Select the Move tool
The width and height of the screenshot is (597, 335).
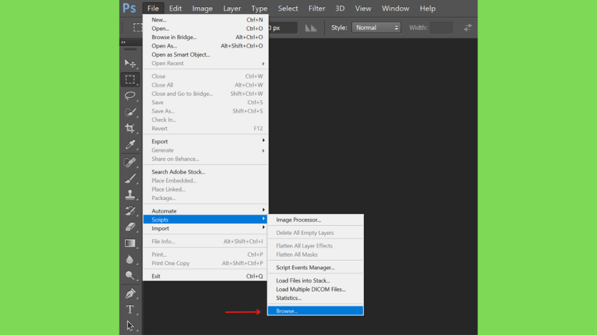click(130, 63)
